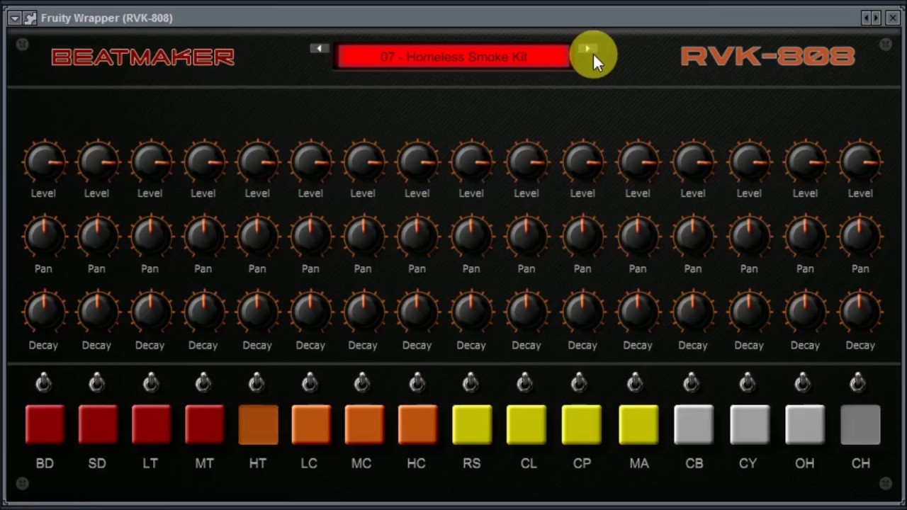Trigger the RS rimshot yellow pad
The width and height of the screenshot is (907, 510).
click(x=472, y=424)
